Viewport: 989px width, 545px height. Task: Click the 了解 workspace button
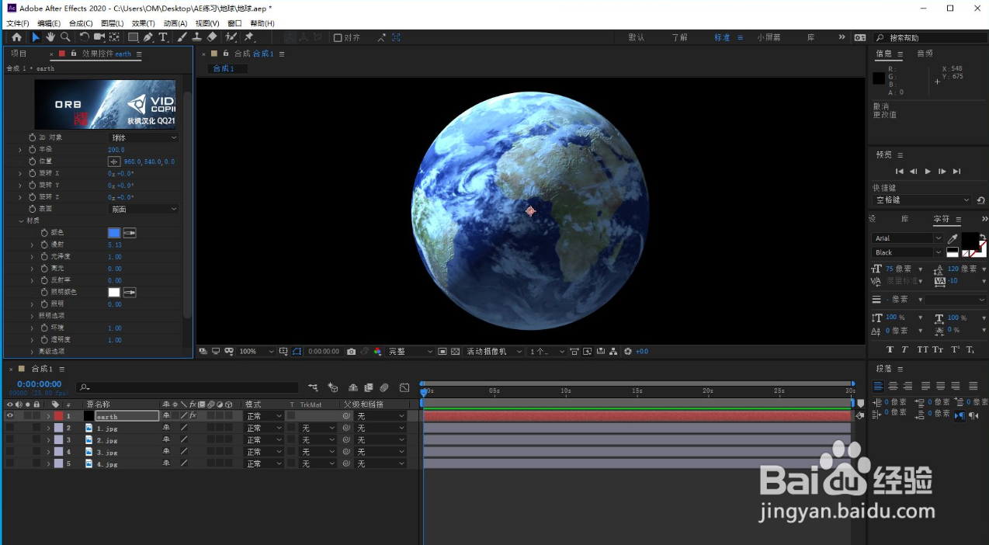pyautogui.click(x=679, y=37)
